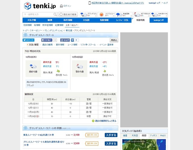Open the ヘルプ header link
193x150 pixels.
point(165,3)
